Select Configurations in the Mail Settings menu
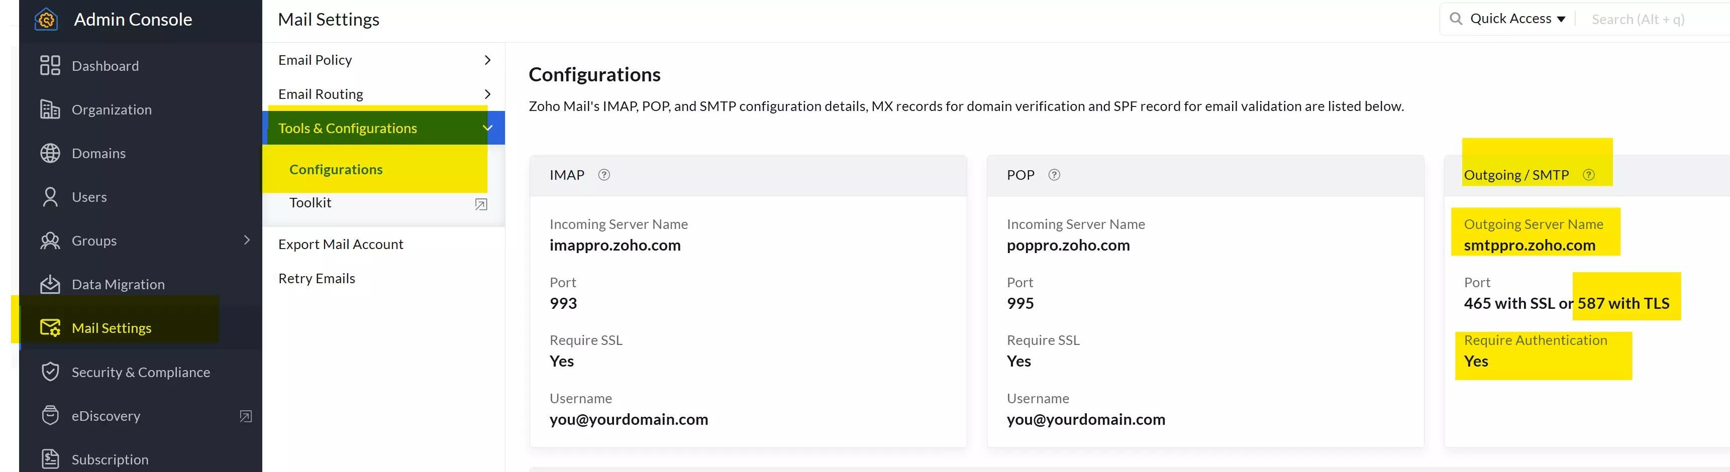Screen dimensions: 1730x472 coord(336,169)
